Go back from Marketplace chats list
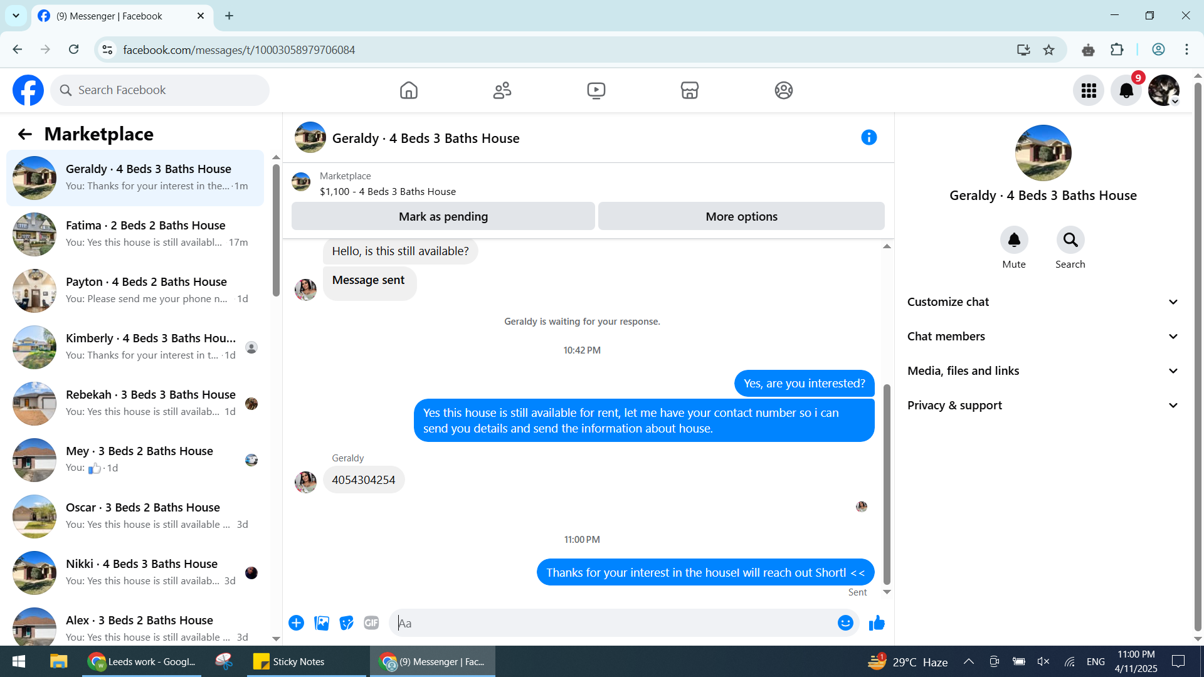This screenshot has width=1204, height=677. (x=24, y=134)
